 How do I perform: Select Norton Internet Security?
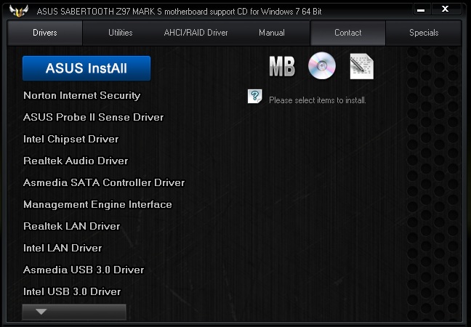(81, 95)
